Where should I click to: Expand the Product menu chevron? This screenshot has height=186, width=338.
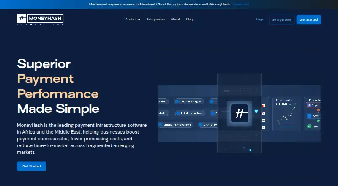139,19
